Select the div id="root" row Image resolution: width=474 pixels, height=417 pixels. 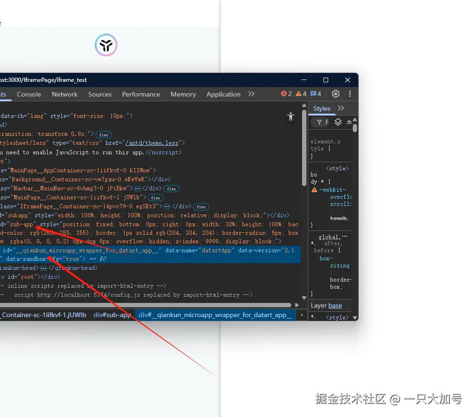30,277
